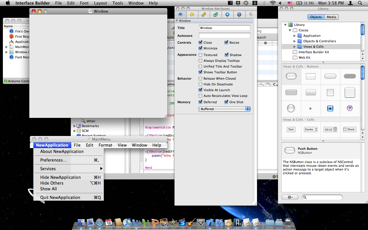Select Interface Builder Kit library item
The height and width of the screenshot is (230, 368).
tap(314, 52)
